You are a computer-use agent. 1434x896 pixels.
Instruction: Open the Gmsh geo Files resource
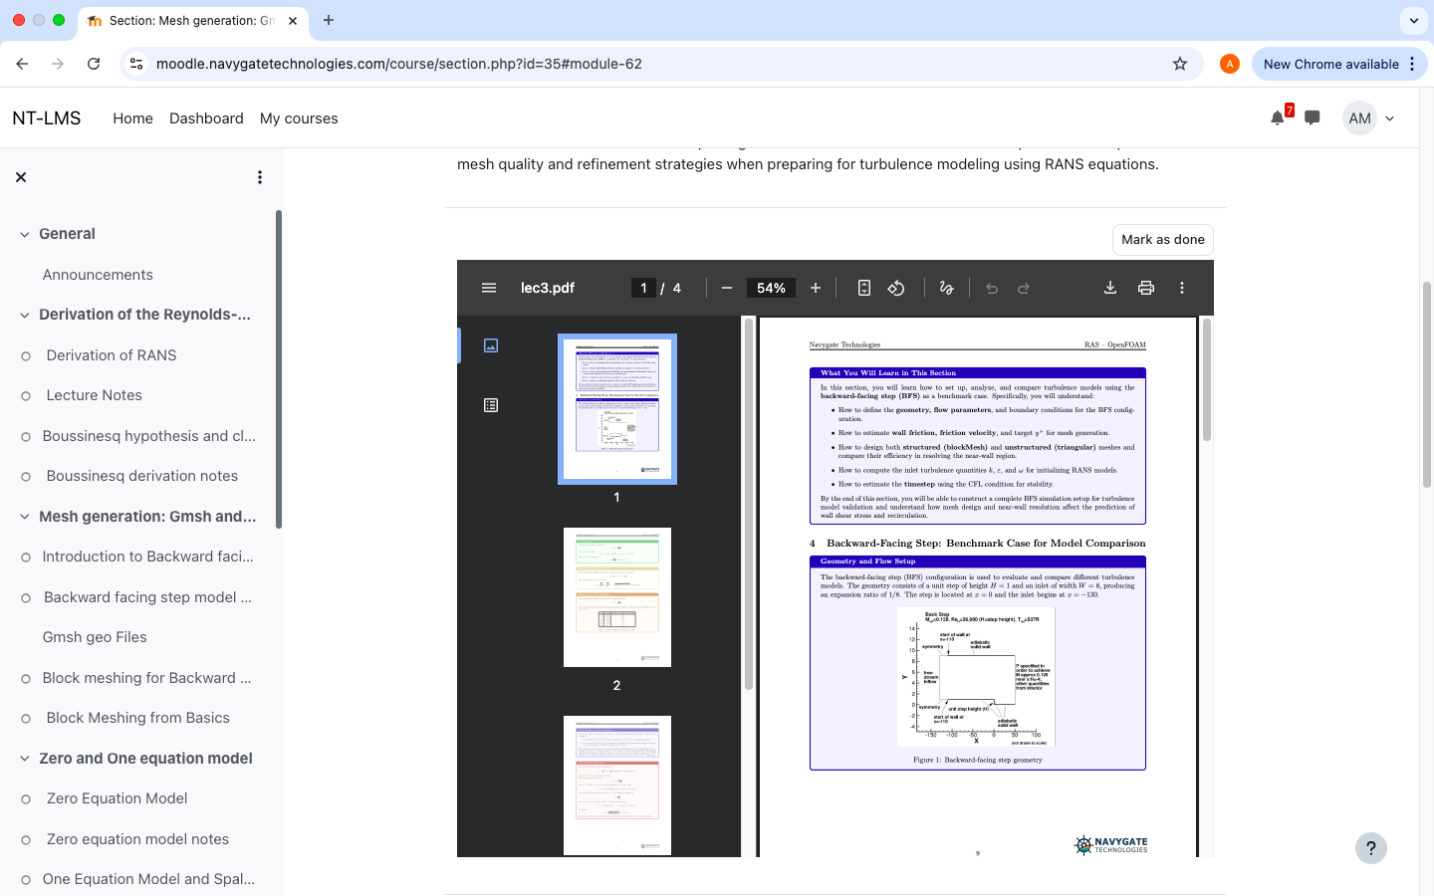[x=95, y=637]
